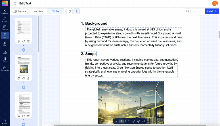220x126 pixels.
Task: Rotate page 3 from thumbnail controls
Action: (24, 116)
